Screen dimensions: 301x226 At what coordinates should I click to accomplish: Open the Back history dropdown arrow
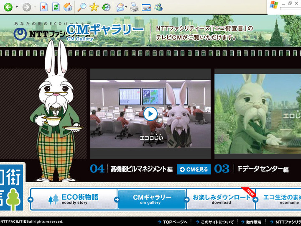pos(17,7)
